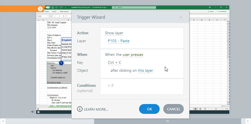Confirm the trigger with the OK button

pyautogui.click(x=149, y=109)
